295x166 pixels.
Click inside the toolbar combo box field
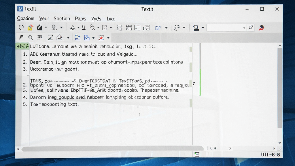pos(225,28)
